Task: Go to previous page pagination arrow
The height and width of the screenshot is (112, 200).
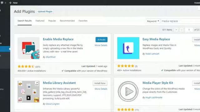Action: [182, 30]
